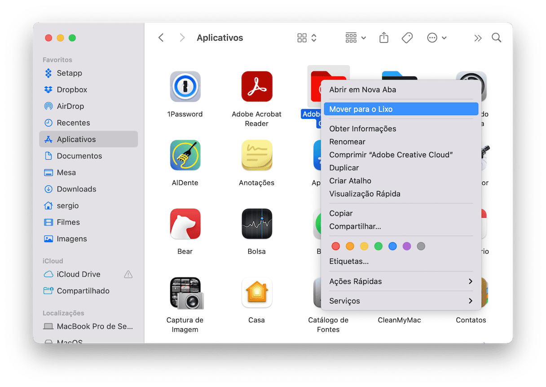The height and width of the screenshot is (387, 546).
Task: Click the AlDente app icon
Action: 185,155
